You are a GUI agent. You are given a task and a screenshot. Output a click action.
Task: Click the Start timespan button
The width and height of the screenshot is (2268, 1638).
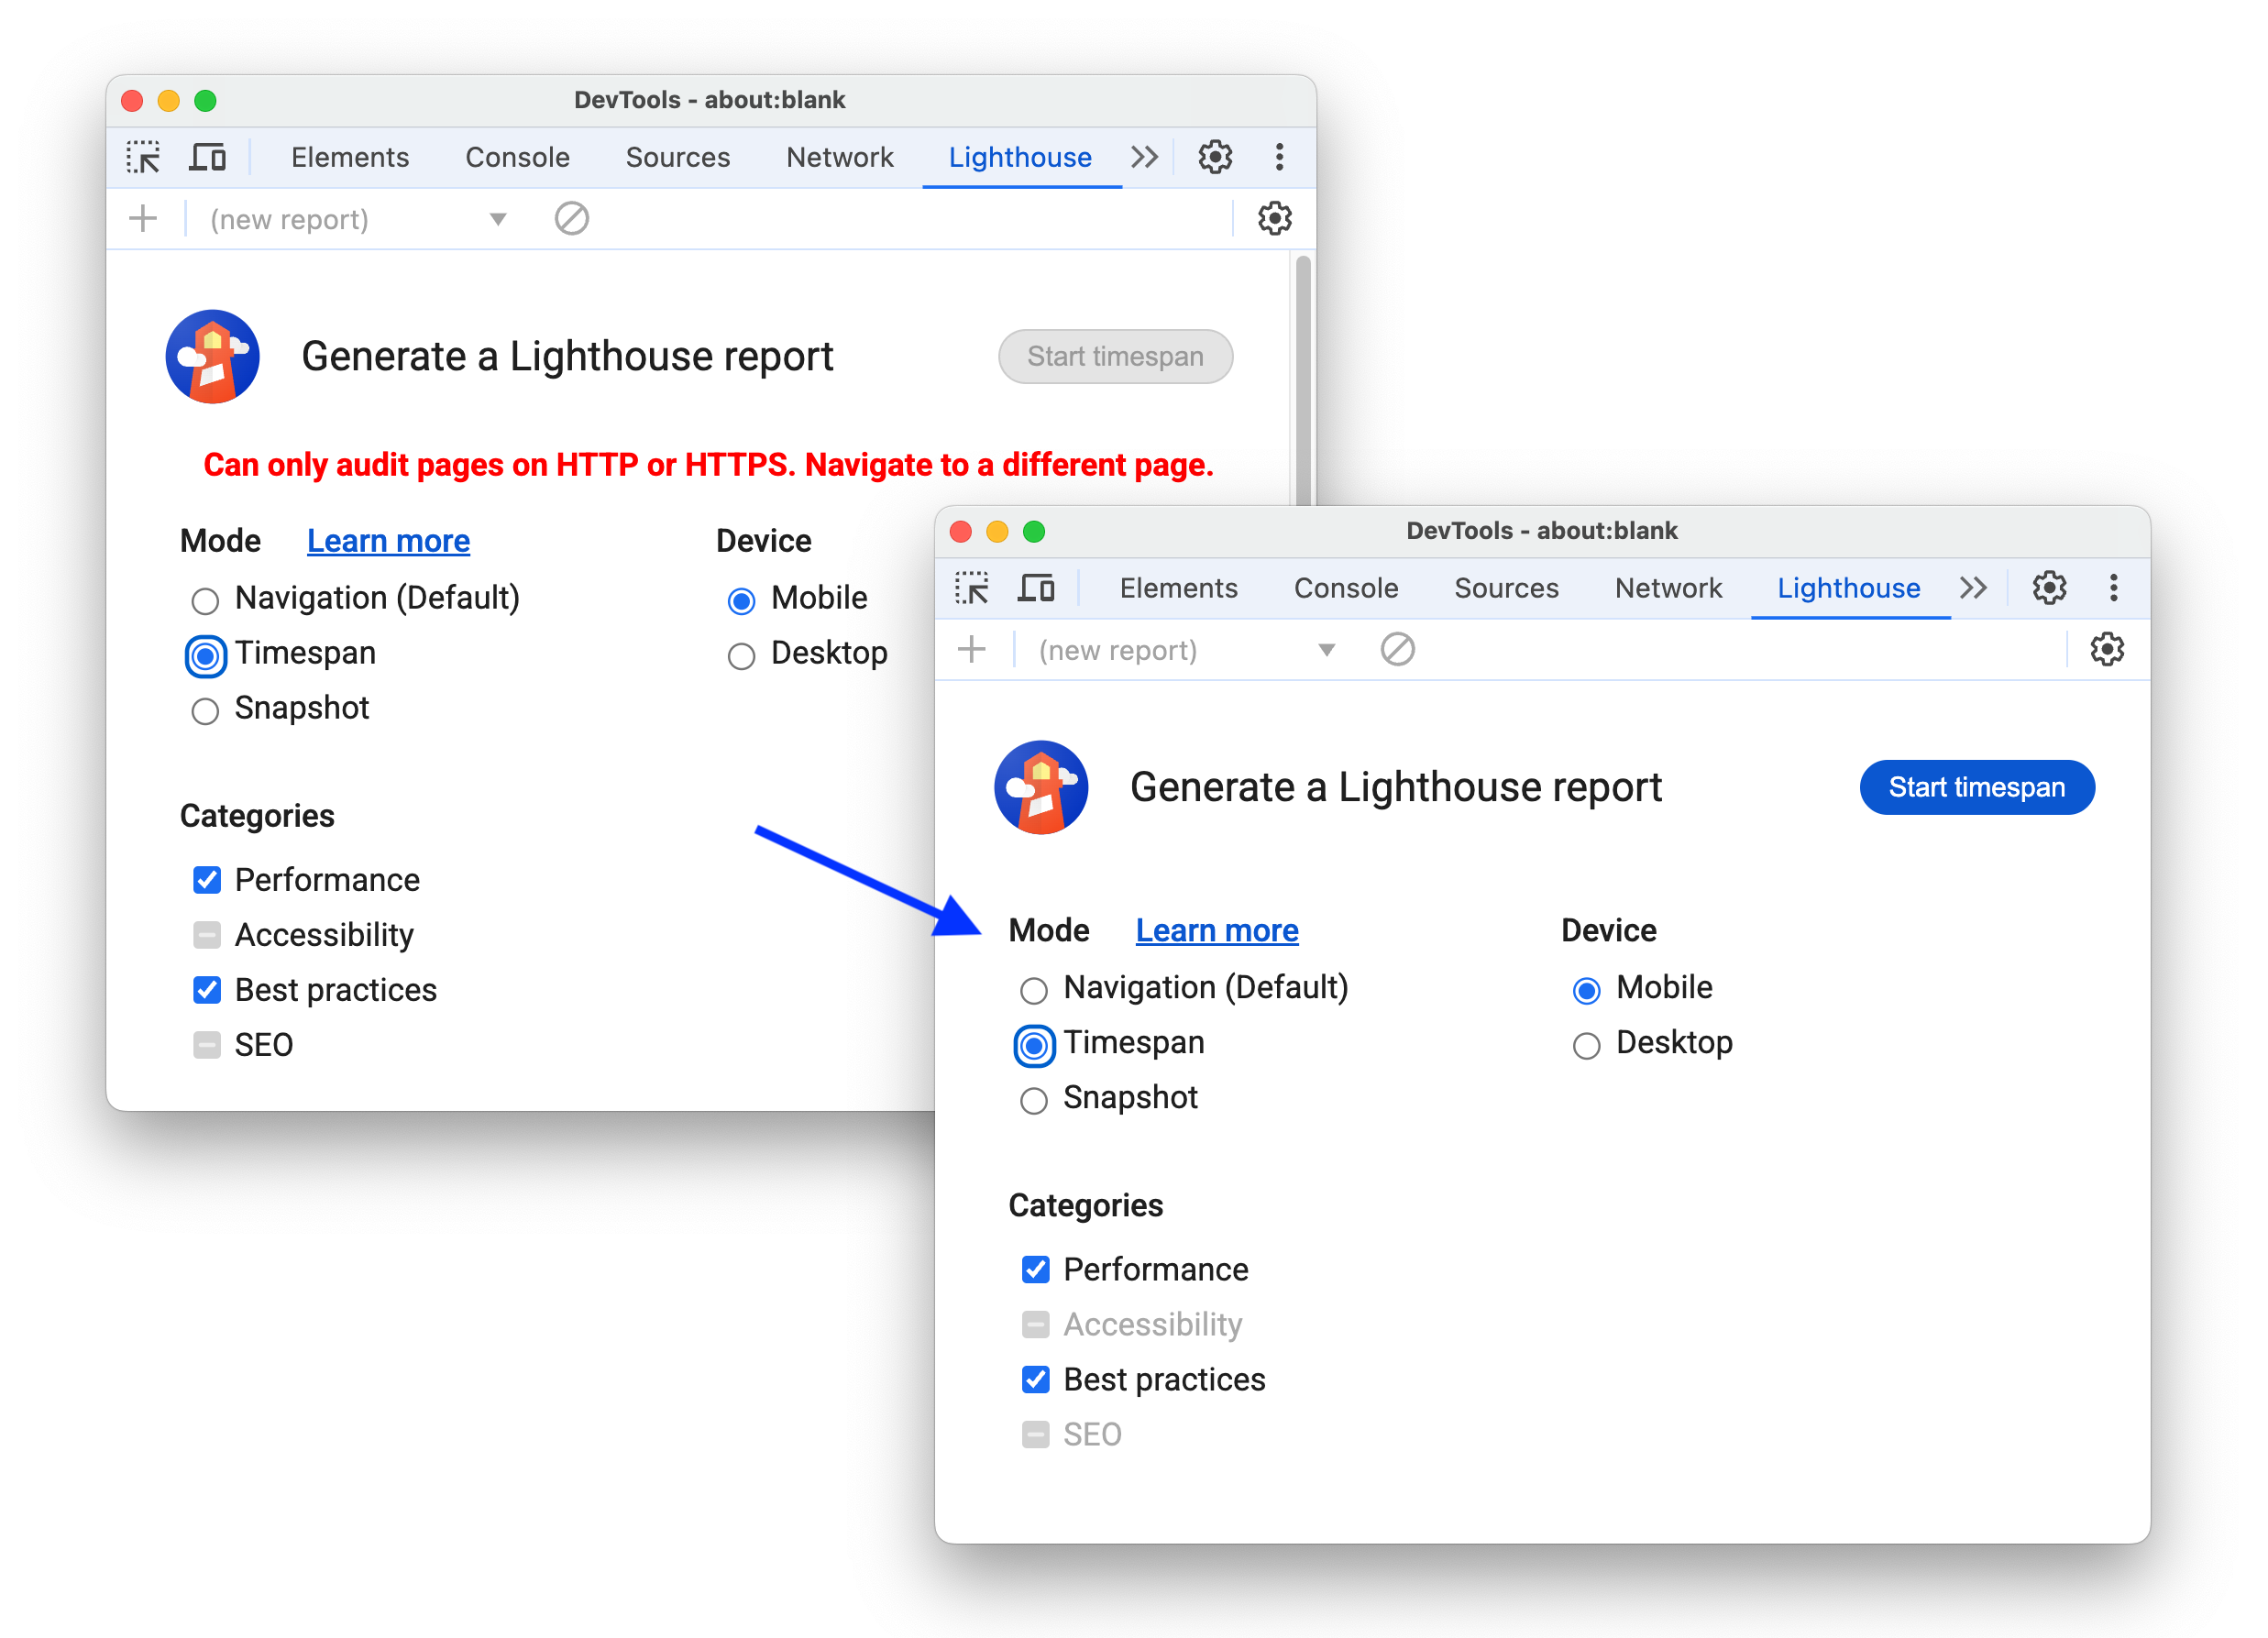[x=1977, y=787]
